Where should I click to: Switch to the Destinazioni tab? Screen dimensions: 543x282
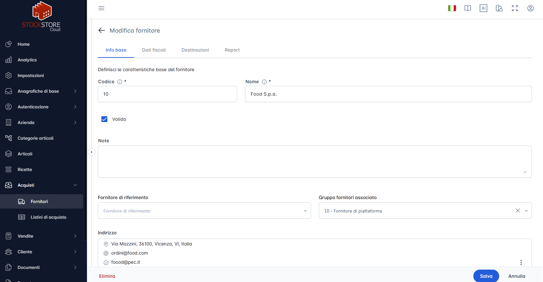point(195,50)
